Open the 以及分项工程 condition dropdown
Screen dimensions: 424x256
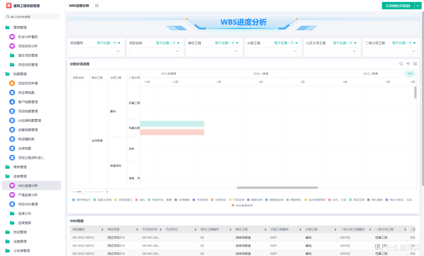tap(345, 43)
